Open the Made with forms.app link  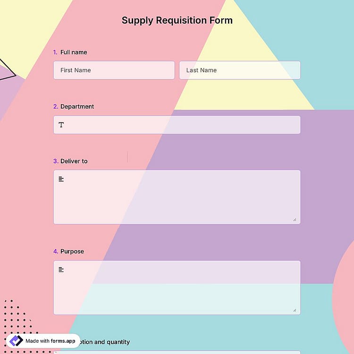[43, 341]
